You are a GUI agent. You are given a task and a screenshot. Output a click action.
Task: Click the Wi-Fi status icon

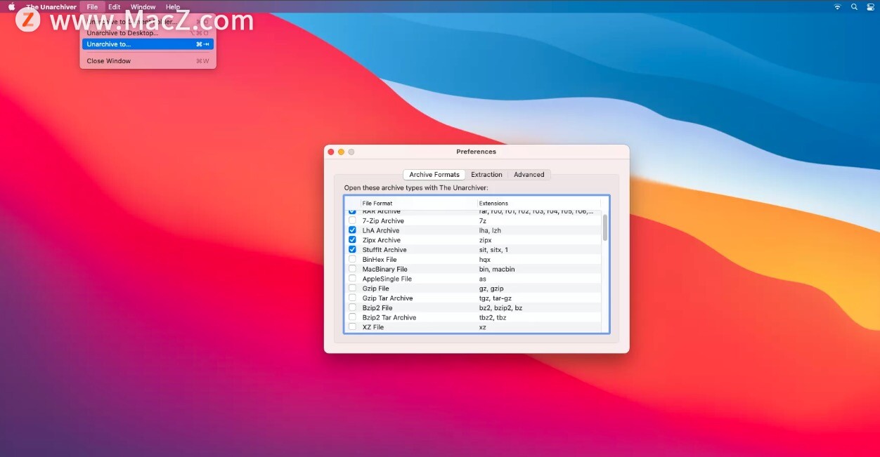(837, 7)
